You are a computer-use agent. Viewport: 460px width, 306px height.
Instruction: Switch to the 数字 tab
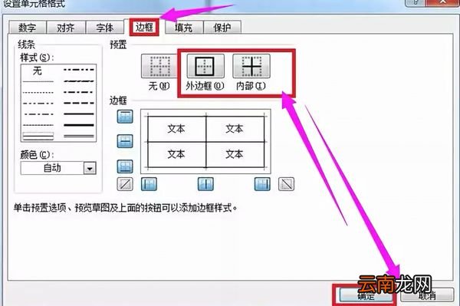[x=28, y=28]
